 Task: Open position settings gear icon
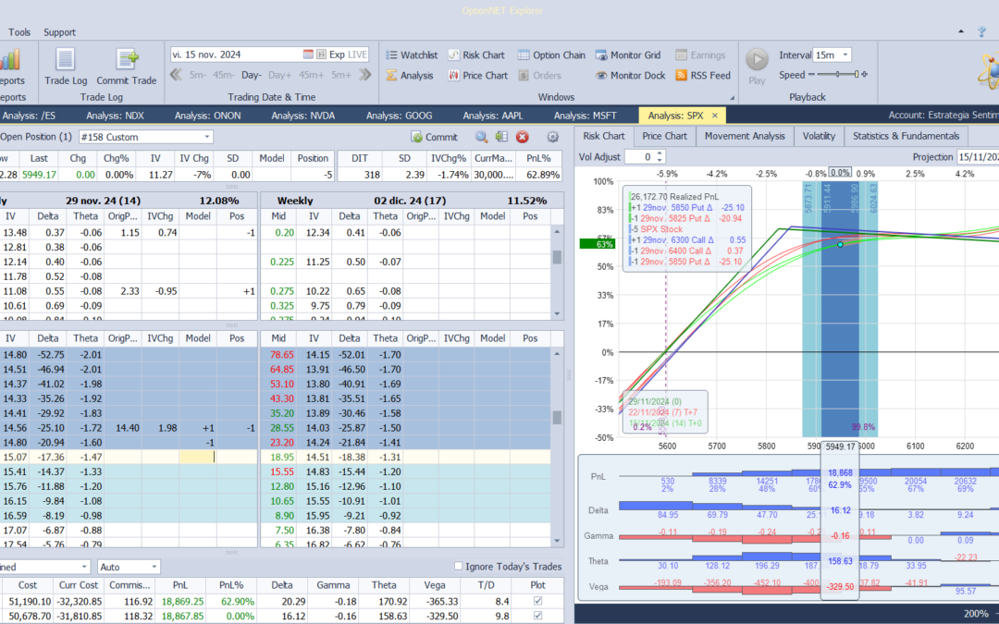tap(553, 137)
